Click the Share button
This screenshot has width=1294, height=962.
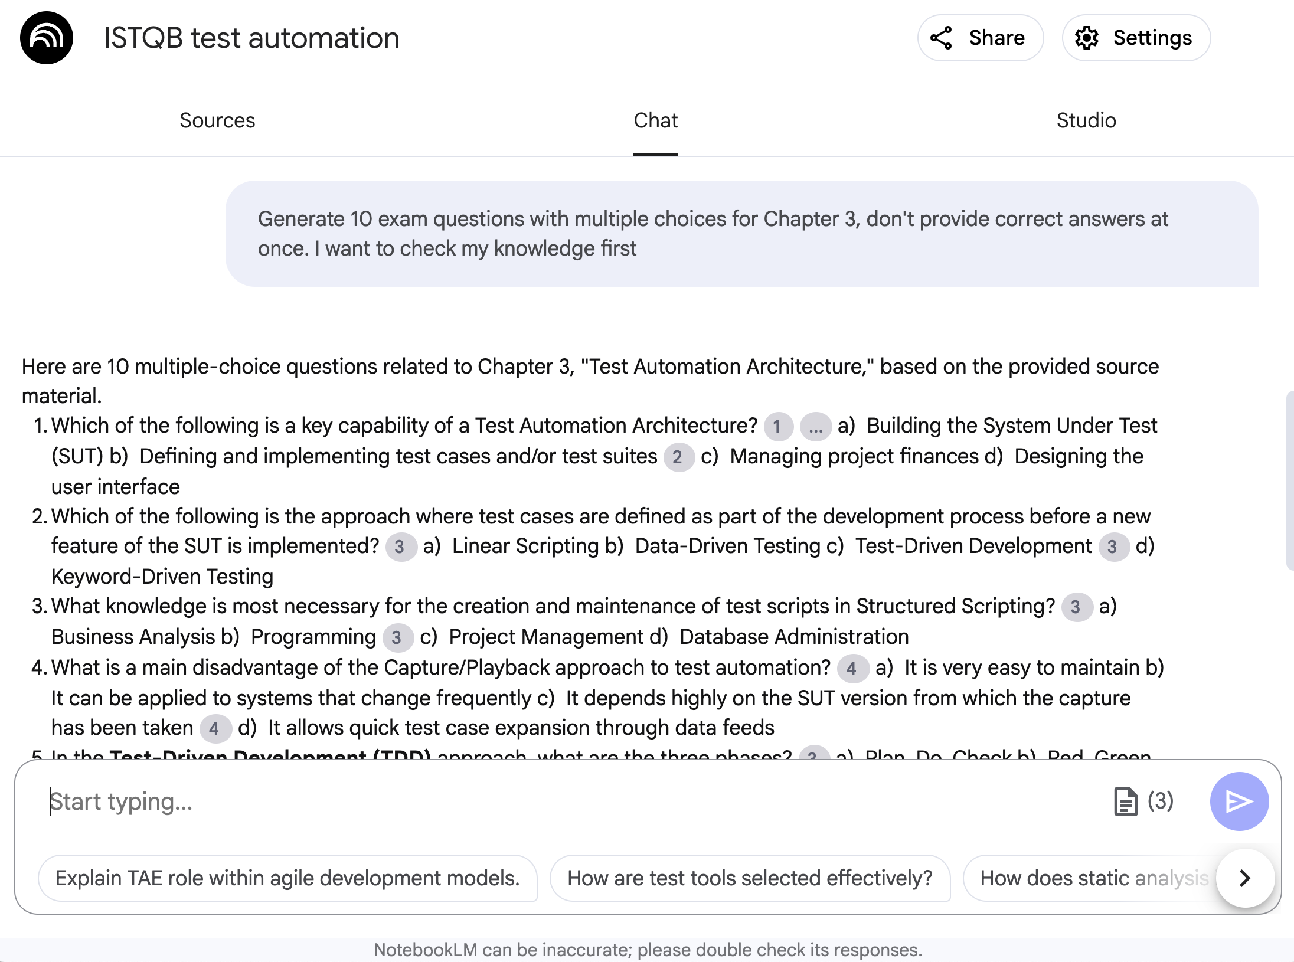(980, 38)
